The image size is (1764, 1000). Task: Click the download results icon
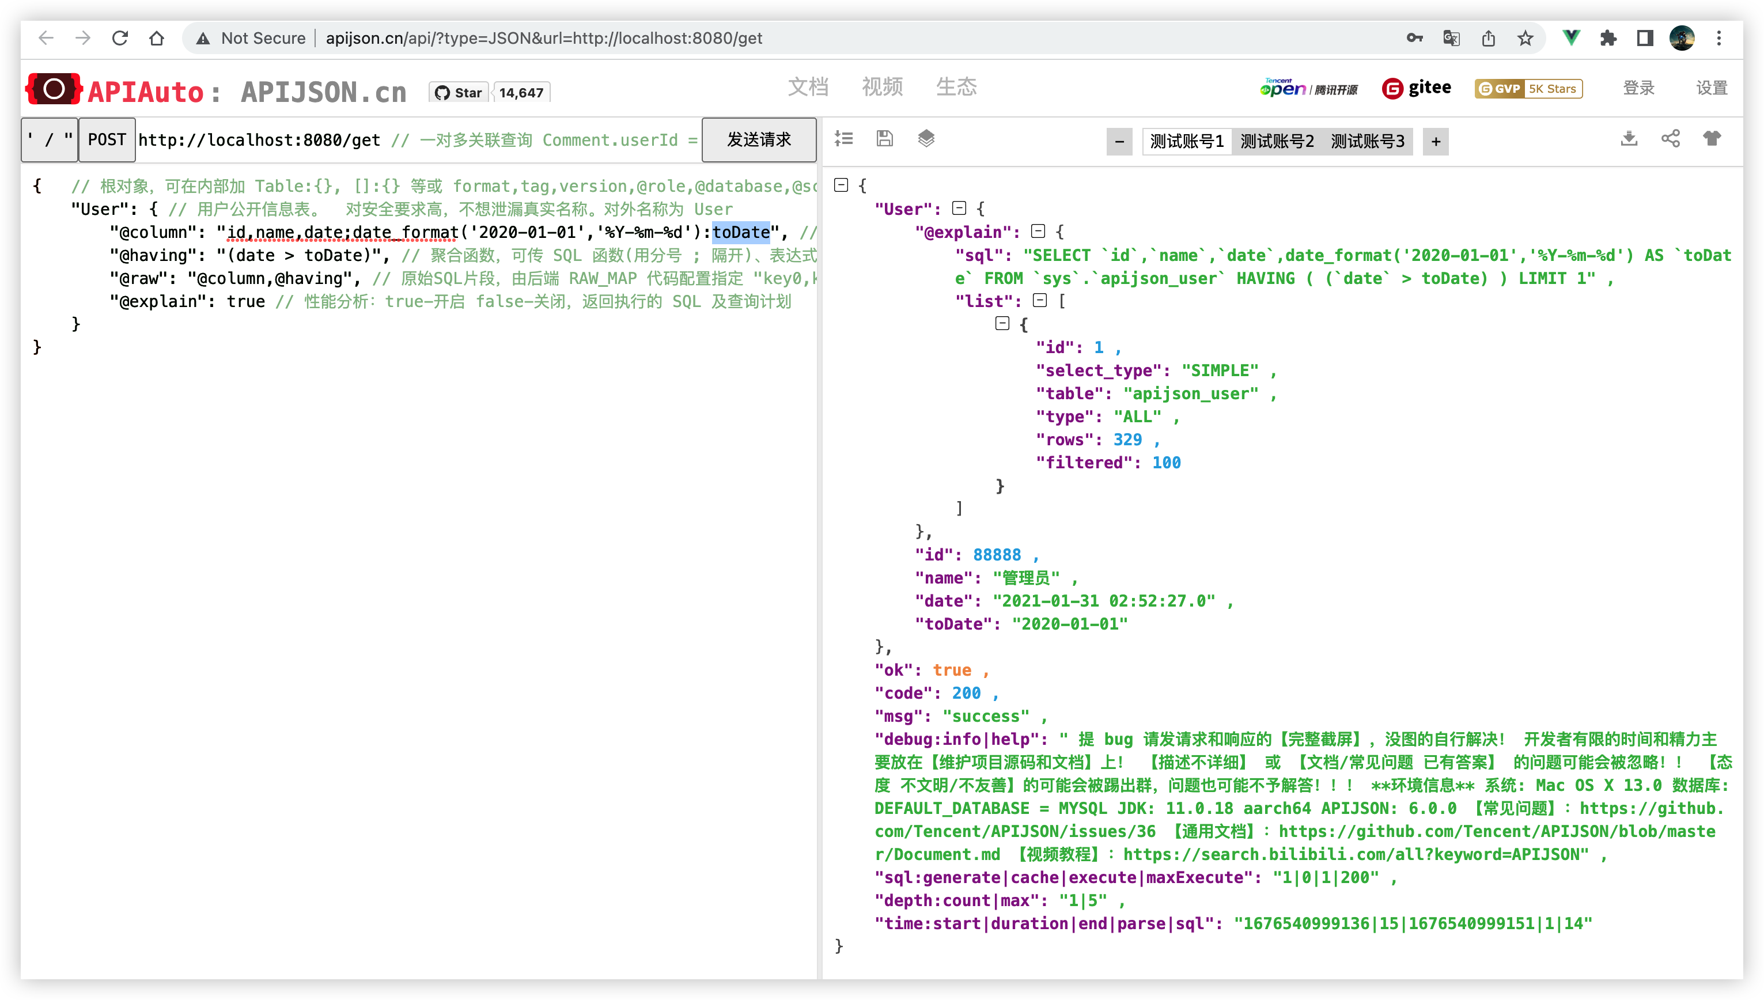pos(1629,139)
